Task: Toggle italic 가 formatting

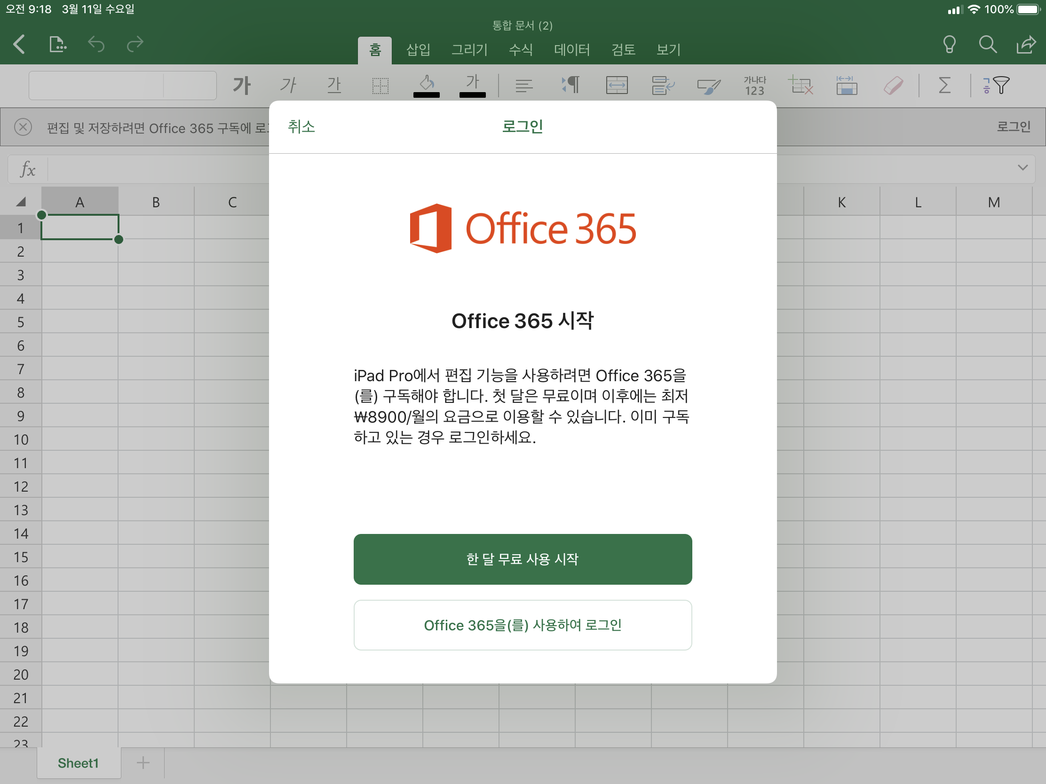Action: tap(288, 86)
